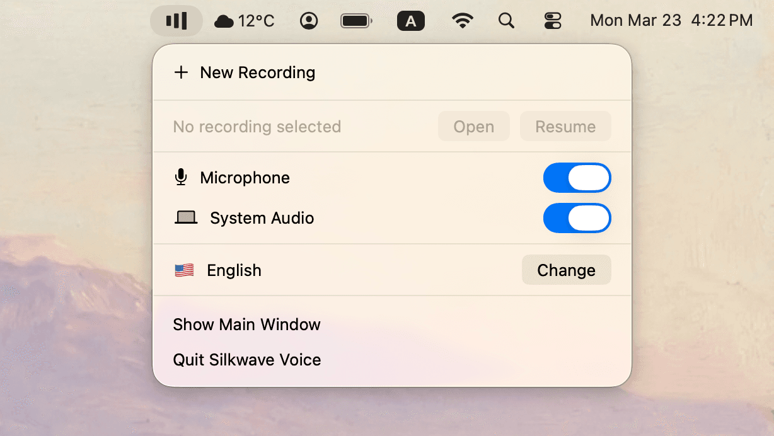This screenshot has width=774, height=436.
Task: Click the keyboard input 'A' icon
Action: (411, 20)
